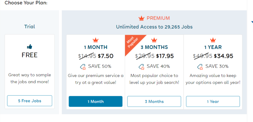The width and height of the screenshot is (253, 122).
Task: Click the crown icon above 3 MONTHS
Action: [154, 40]
